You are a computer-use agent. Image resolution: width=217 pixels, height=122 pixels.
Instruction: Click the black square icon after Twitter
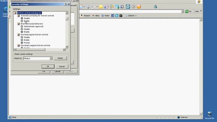[x=121, y=16]
